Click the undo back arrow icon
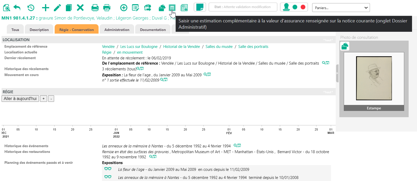Image resolution: width=417 pixels, height=181 pixels. tap(17, 8)
